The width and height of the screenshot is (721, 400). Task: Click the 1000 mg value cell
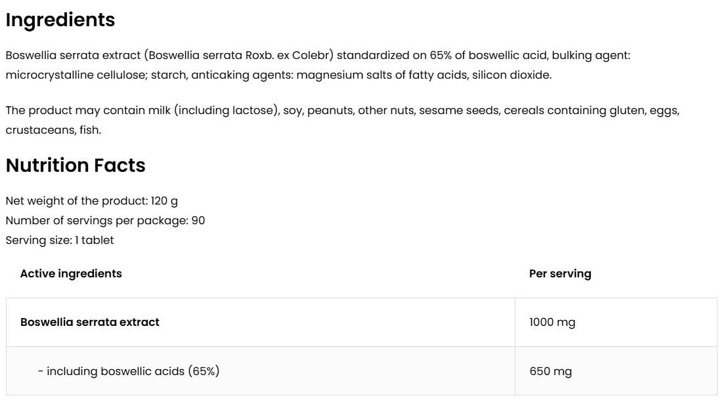click(552, 322)
